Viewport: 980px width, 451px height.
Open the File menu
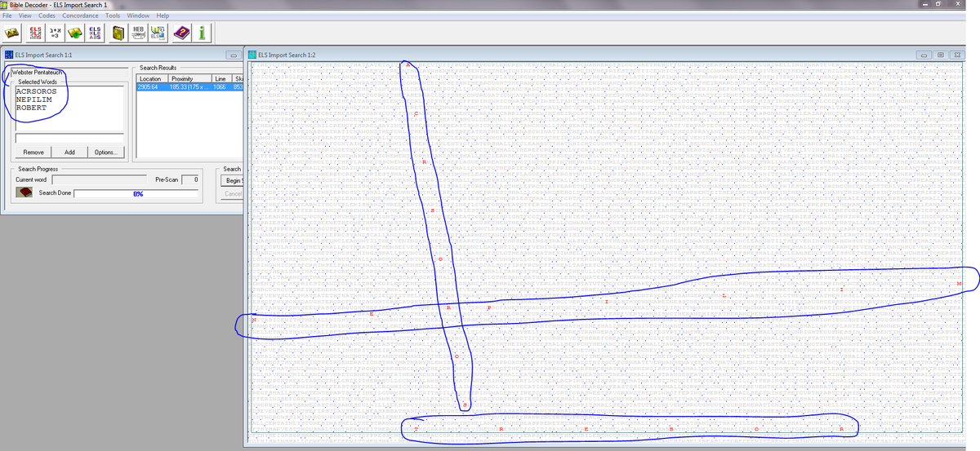pyautogui.click(x=9, y=15)
